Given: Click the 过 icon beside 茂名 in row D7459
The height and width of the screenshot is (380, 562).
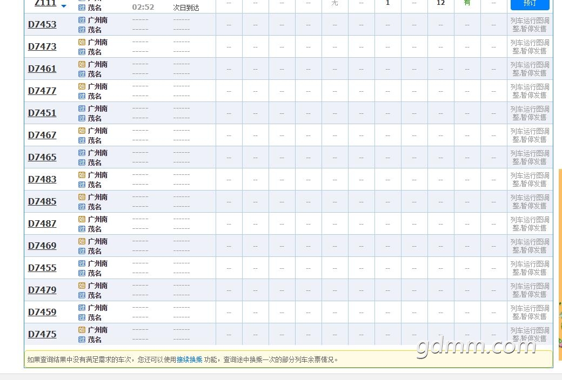Looking at the screenshot, I should (82, 318).
